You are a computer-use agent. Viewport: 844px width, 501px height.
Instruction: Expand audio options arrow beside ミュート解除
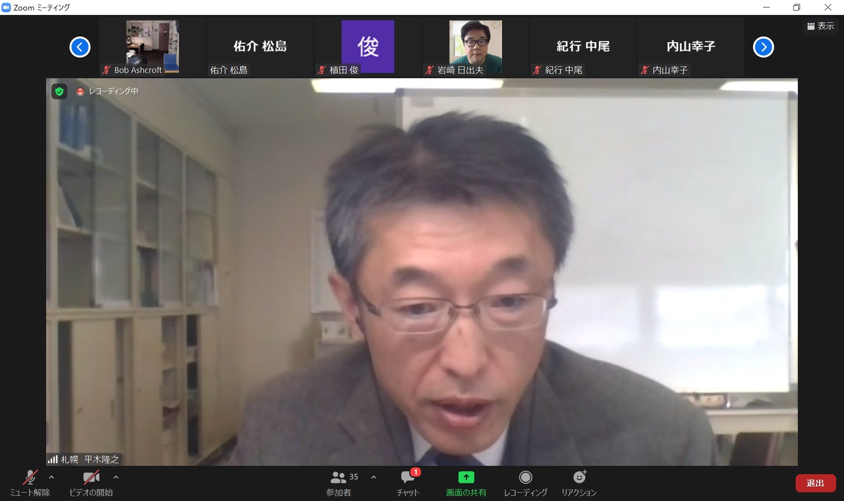(x=51, y=477)
